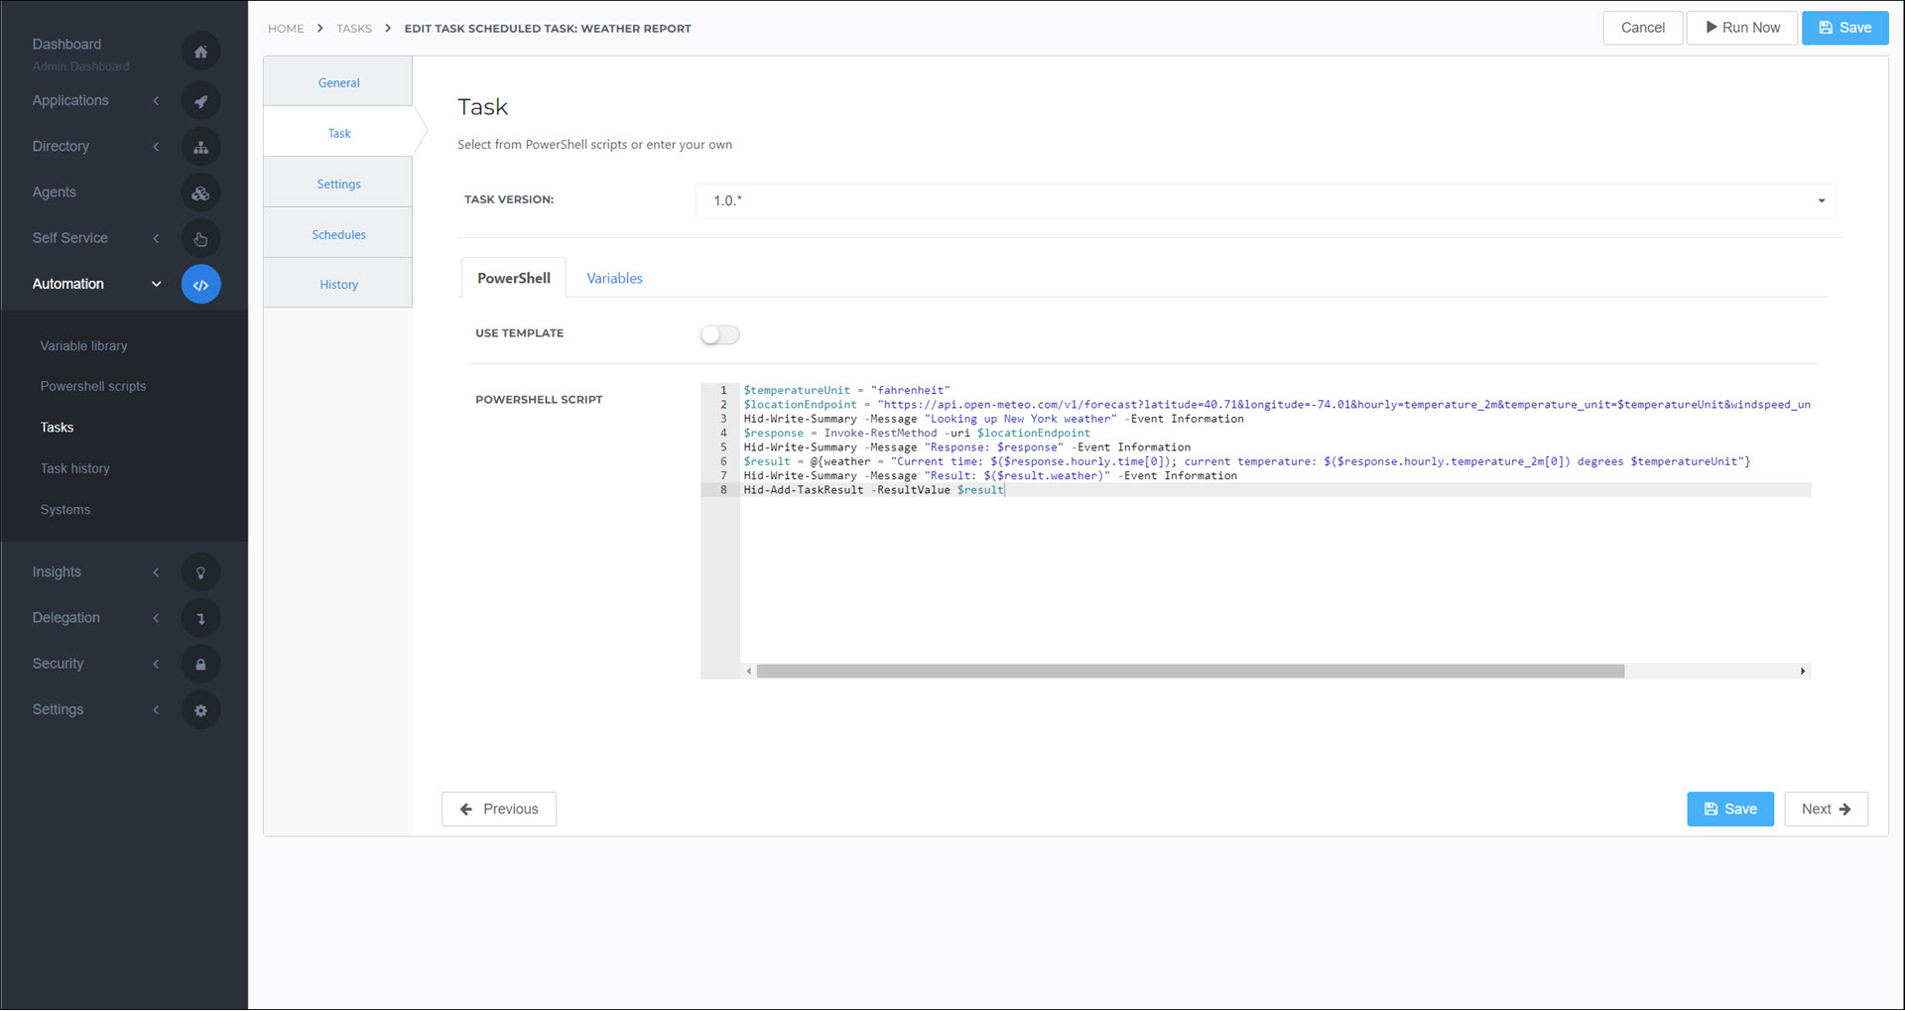
Task: Click the scroll-right arrow of the script editor
Action: coord(1802,672)
